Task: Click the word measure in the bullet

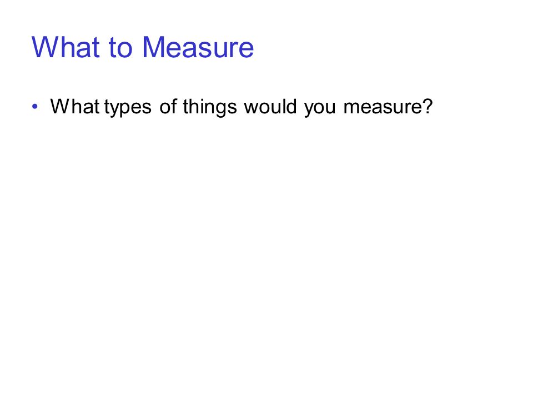Action: pos(383,108)
